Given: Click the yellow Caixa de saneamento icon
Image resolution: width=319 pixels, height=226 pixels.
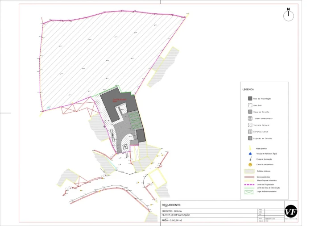Looking at the screenshot, I should click(250, 165).
